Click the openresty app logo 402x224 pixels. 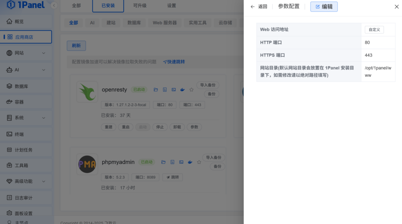pos(87,92)
